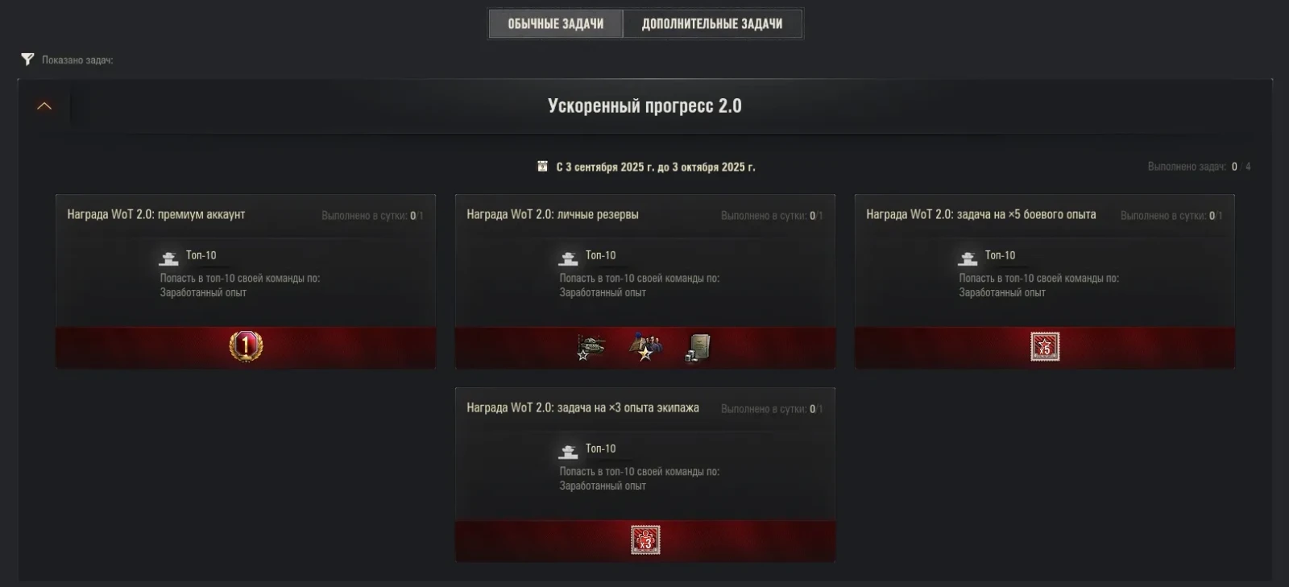
Task: Click the Выполнено задач 0/4 progress counter
Action: [x=1199, y=167]
